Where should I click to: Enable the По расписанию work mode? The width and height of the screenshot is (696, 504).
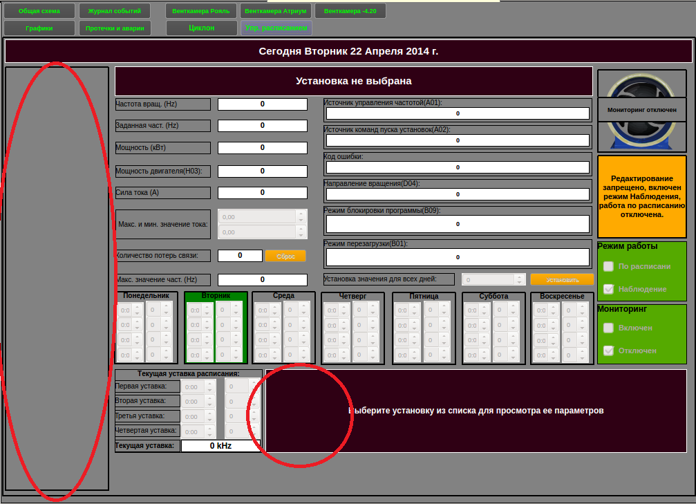[x=609, y=266]
